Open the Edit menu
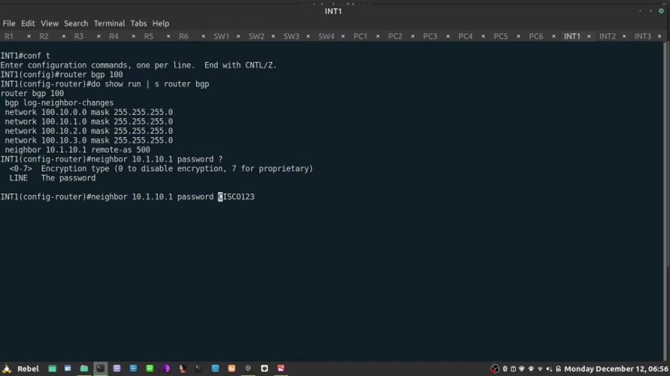This screenshot has height=376, width=670. click(x=28, y=23)
